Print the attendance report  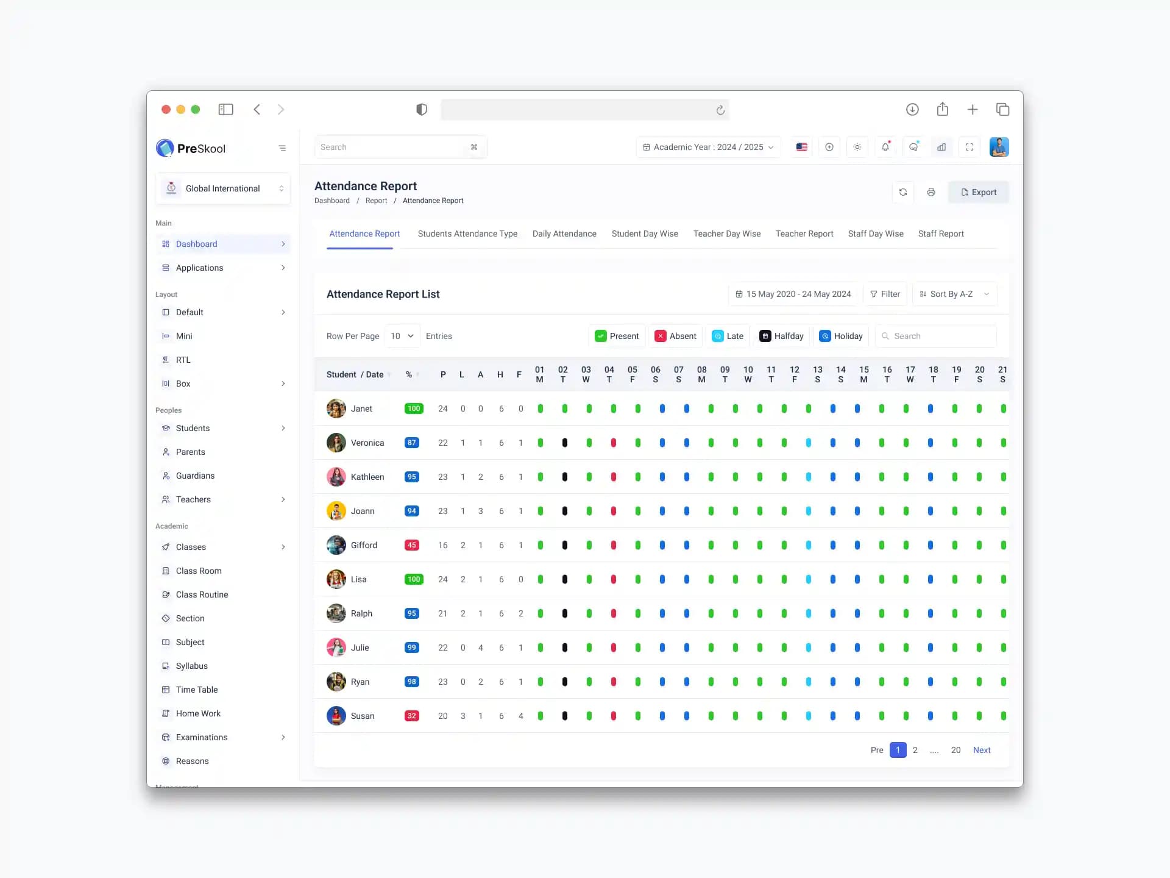[931, 192]
